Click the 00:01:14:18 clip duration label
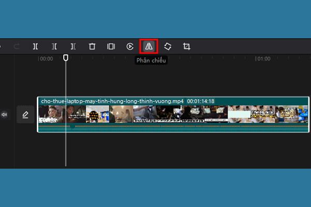Screen dimensions: 311x207 point(201,101)
